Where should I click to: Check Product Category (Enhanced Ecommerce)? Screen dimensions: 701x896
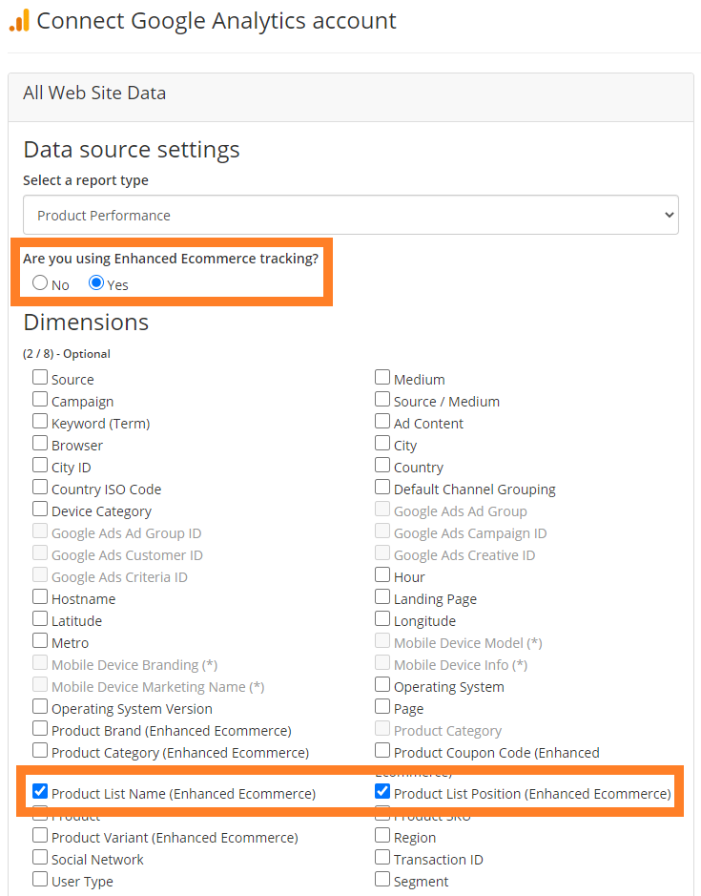[x=40, y=750]
